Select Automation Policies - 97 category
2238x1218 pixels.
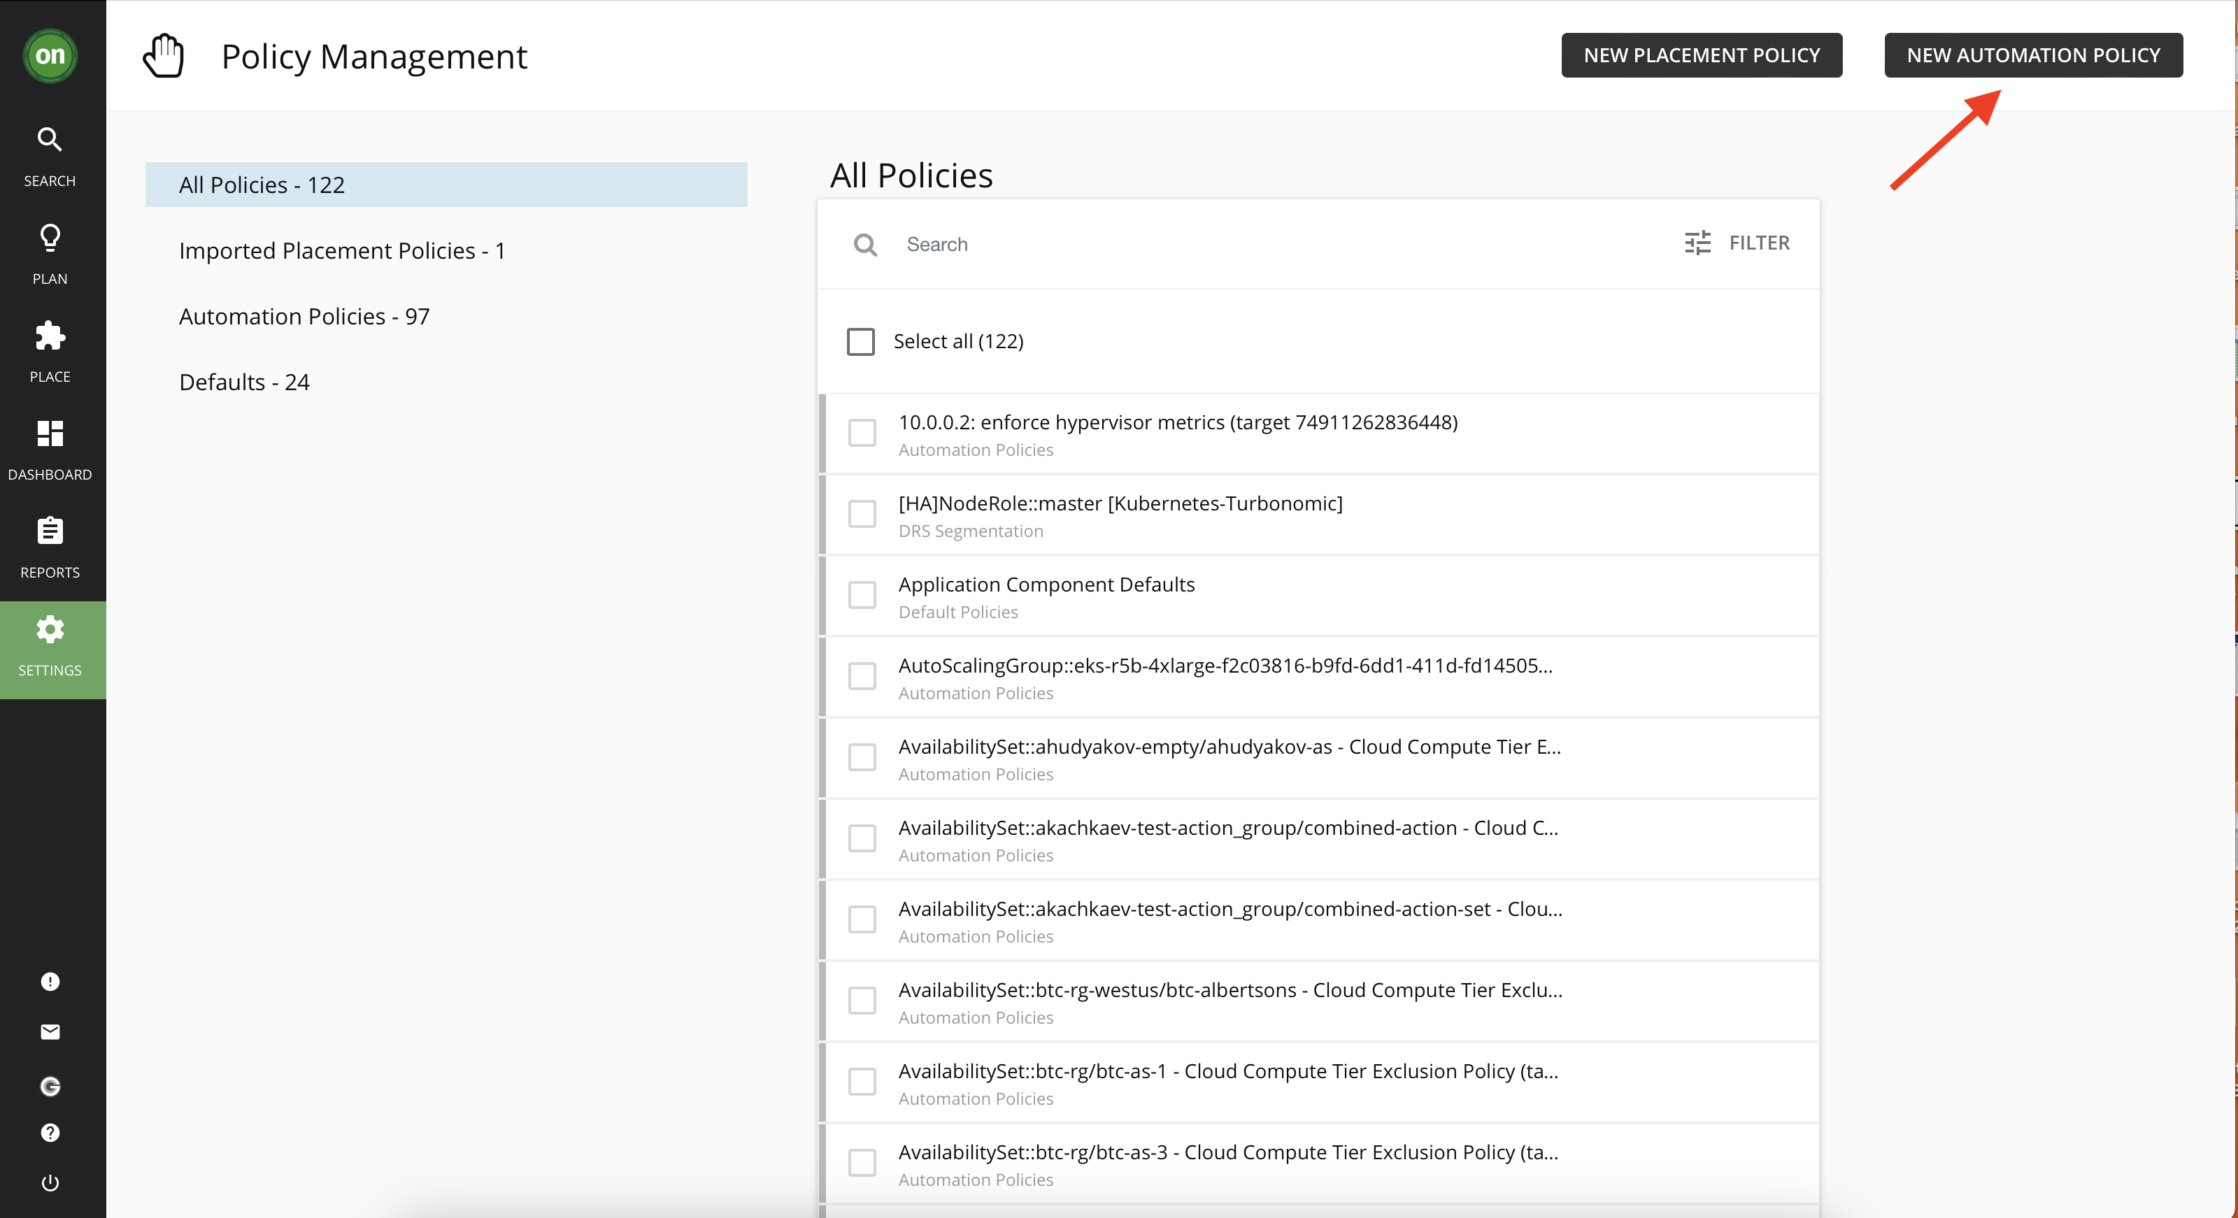pyautogui.click(x=304, y=316)
